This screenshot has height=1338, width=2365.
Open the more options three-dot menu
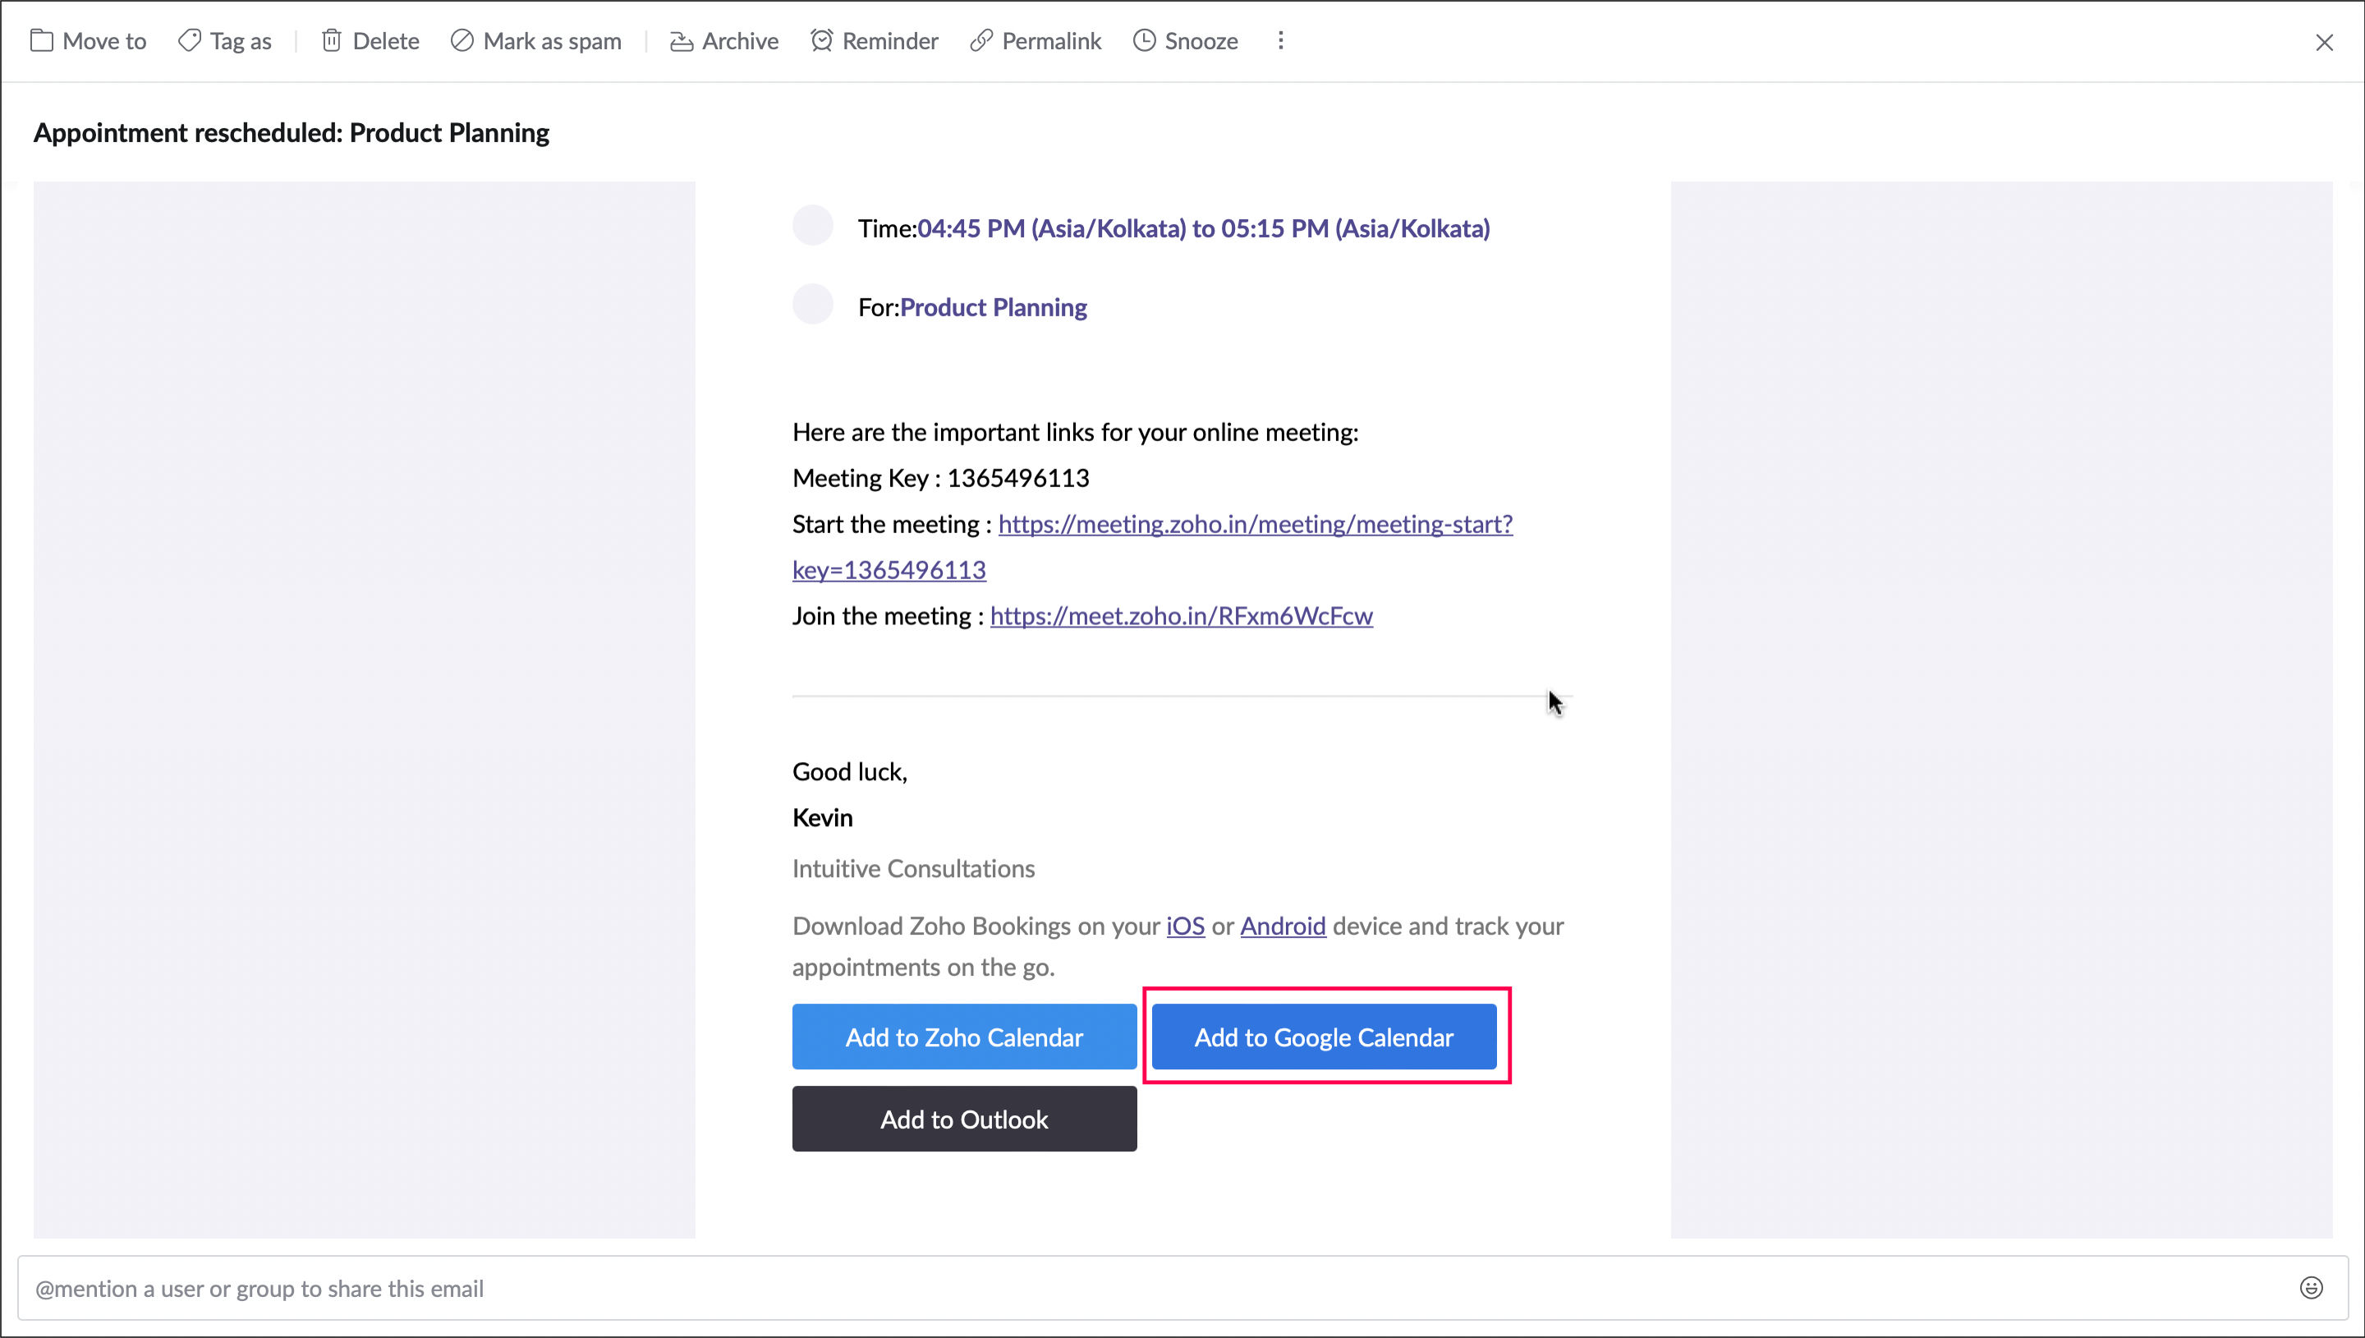coord(1280,41)
